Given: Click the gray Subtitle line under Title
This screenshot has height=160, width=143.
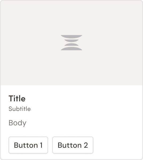Looking at the screenshot, I should click(19, 109).
